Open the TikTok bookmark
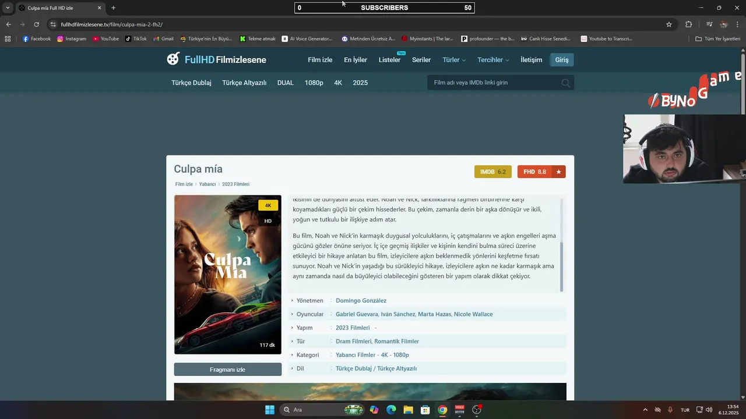This screenshot has width=746, height=419. (x=136, y=39)
